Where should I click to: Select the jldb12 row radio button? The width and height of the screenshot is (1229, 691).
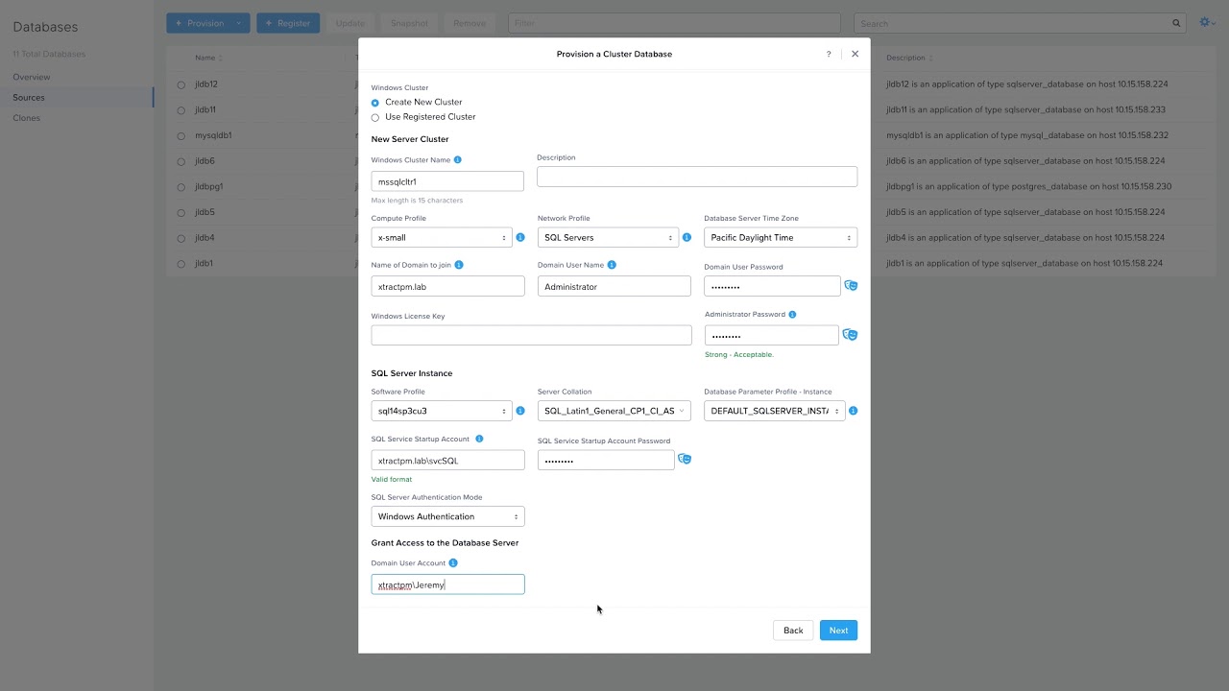click(x=181, y=84)
